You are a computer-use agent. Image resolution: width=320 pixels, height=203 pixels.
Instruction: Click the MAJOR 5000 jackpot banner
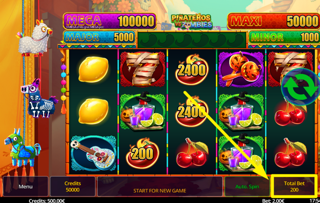(x=100, y=37)
